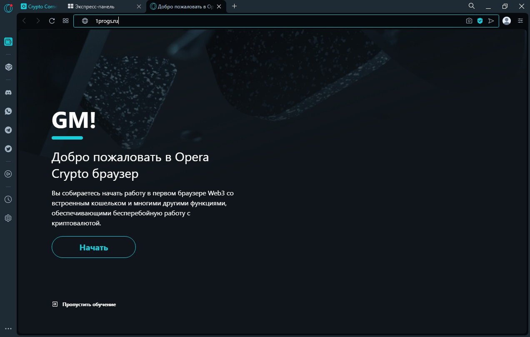This screenshot has height=337, width=530.
Task: Switch to the Crypto Corner tab
Action: [x=39, y=7]
